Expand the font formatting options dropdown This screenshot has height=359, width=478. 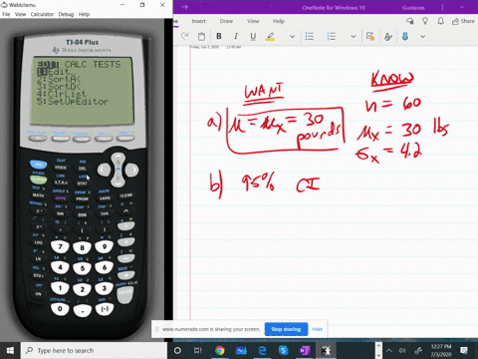coord(292,37)
